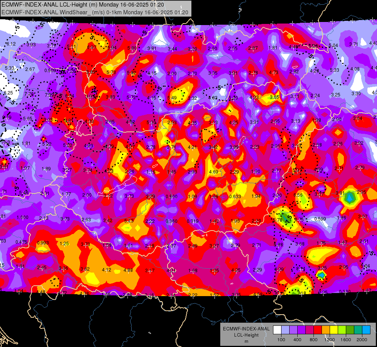The width and height of the screenshot is (377, 347).
Task: Click the white legend color swatch
Action: coord(277,330)
